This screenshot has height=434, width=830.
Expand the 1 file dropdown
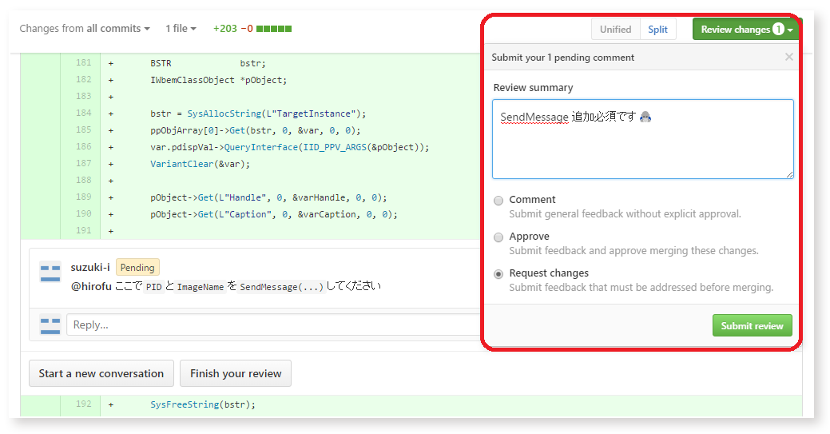[181, 29]
